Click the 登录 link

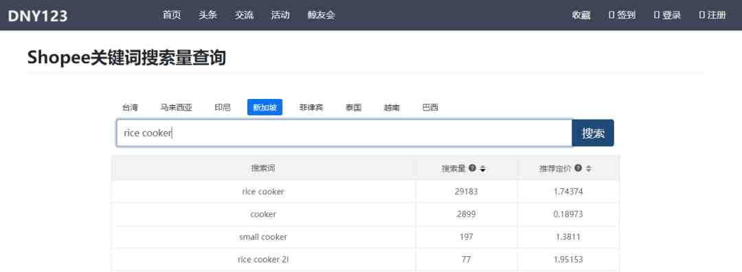tap(667, 15)
